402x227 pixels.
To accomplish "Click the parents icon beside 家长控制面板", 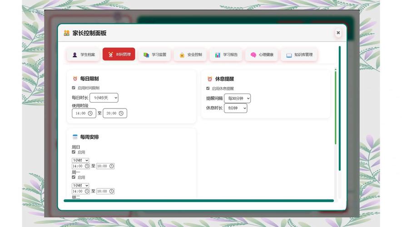I will [x=67, y=33].
